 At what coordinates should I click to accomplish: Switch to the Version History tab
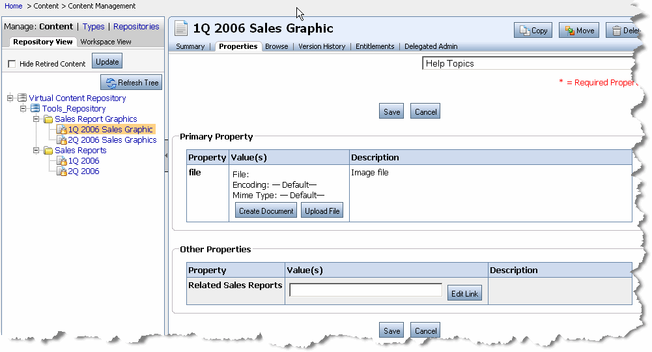[322, 46]
